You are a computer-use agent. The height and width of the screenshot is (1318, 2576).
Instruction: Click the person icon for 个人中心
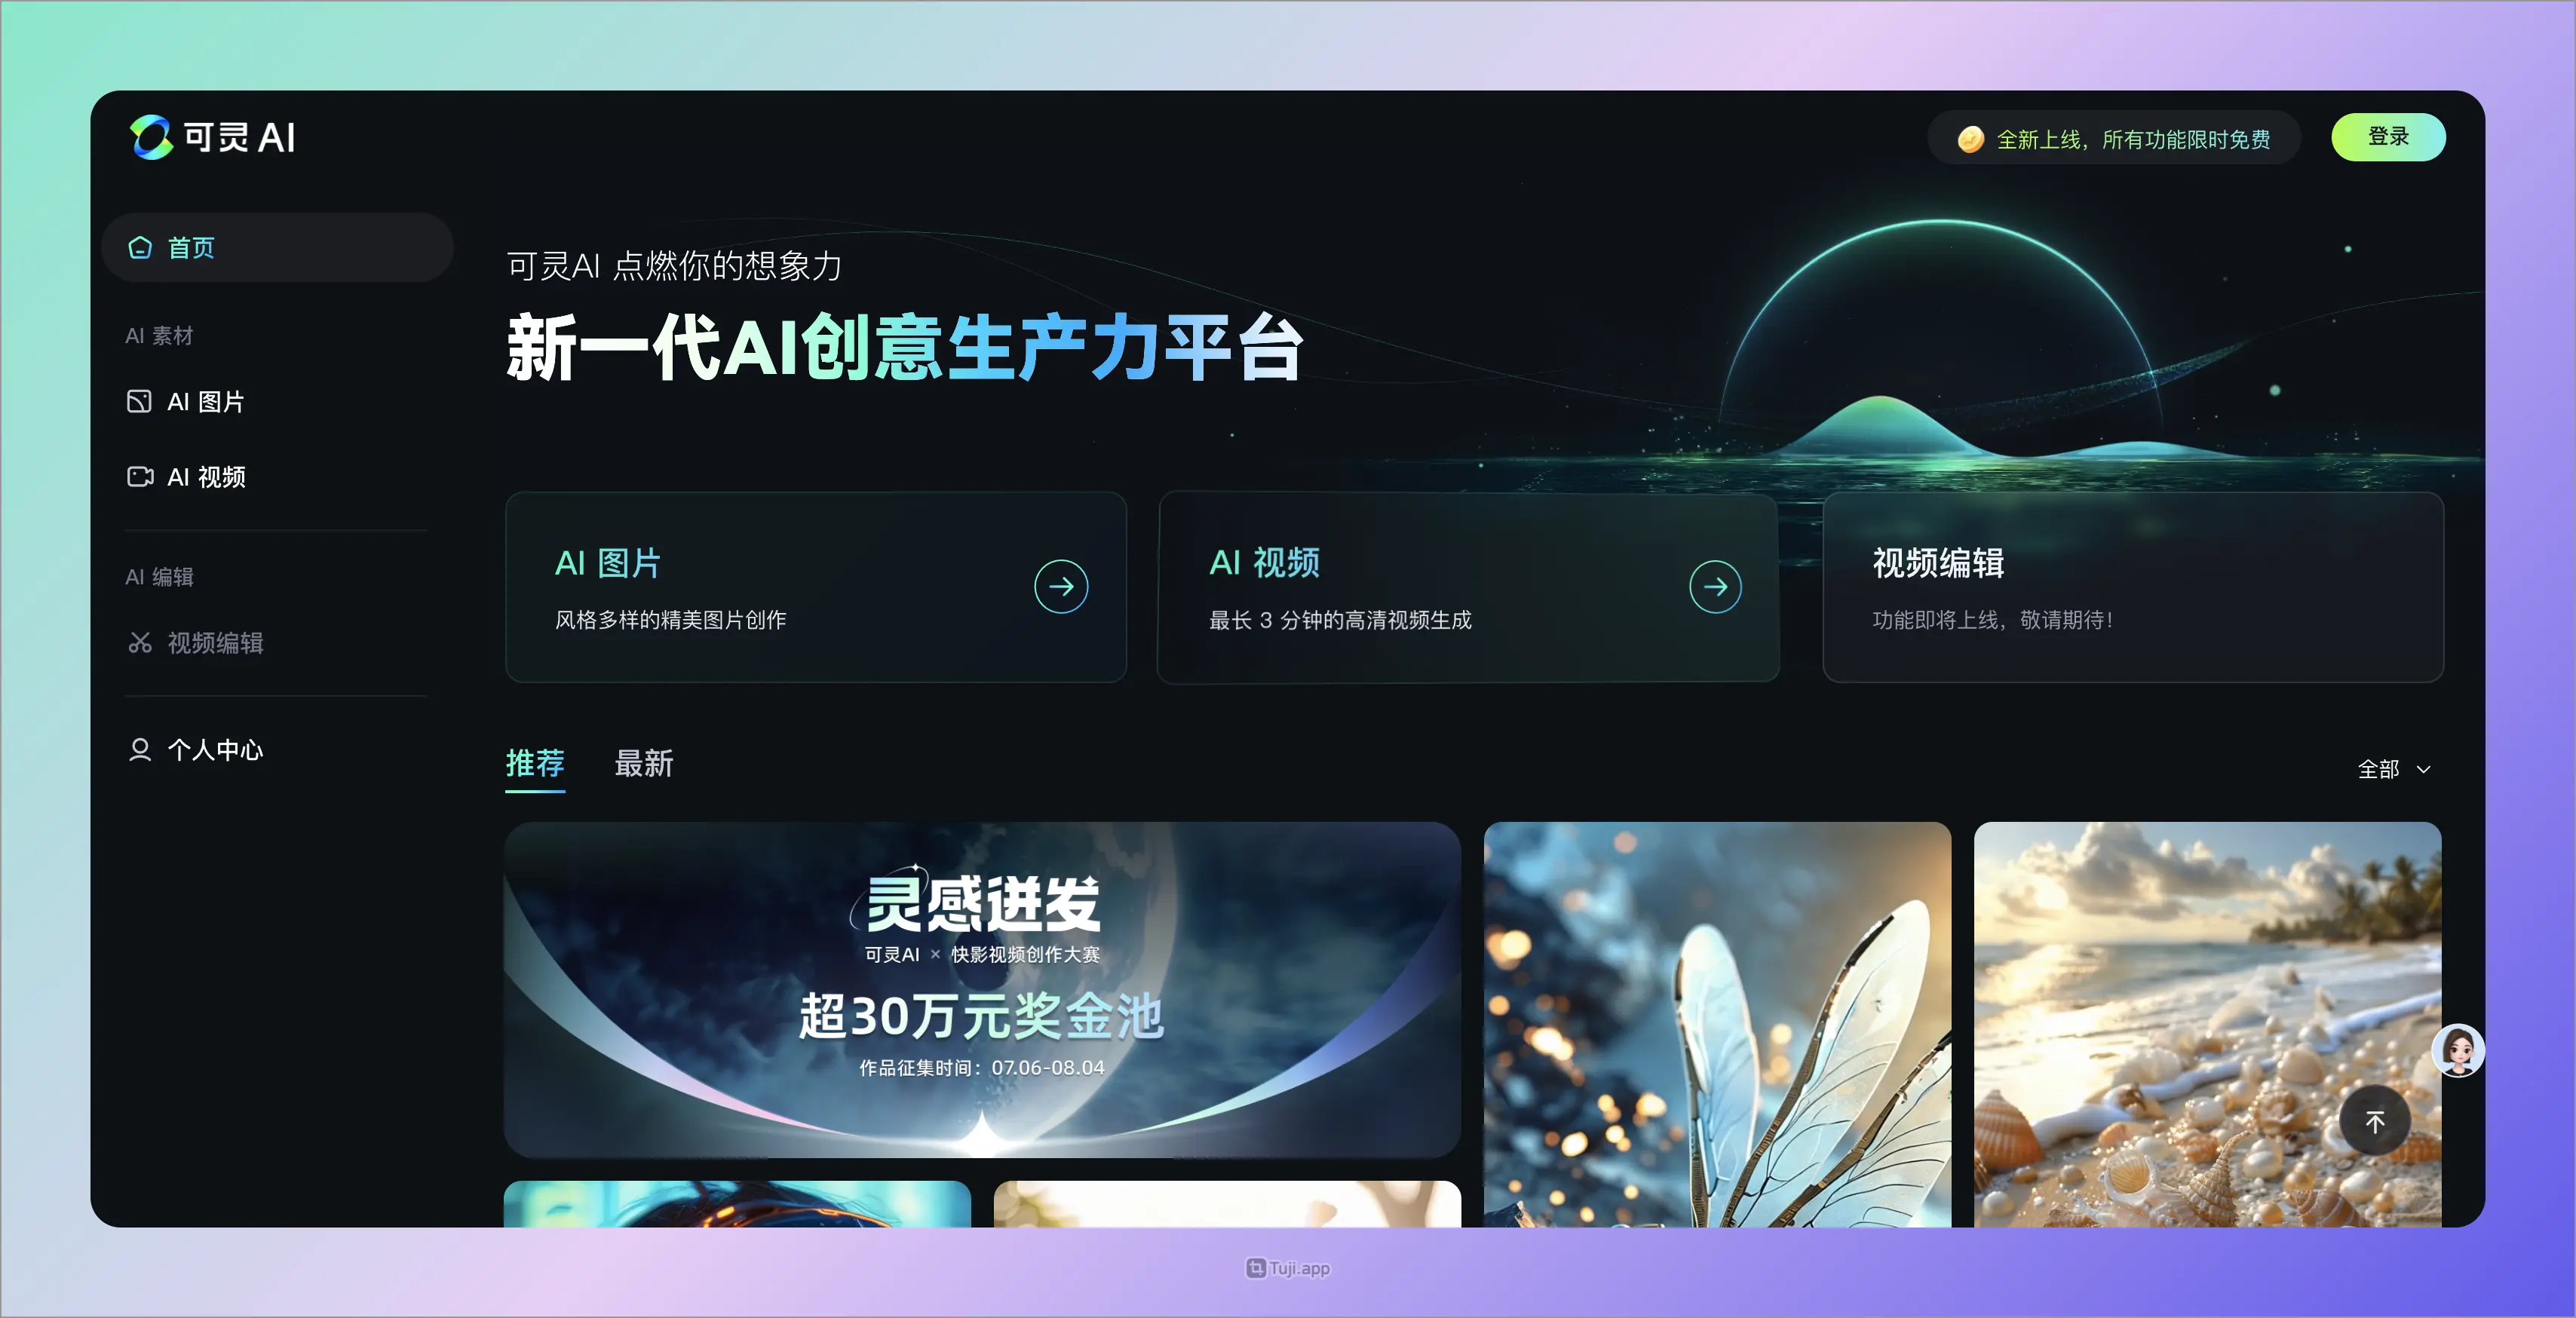(x=140, y=749)
